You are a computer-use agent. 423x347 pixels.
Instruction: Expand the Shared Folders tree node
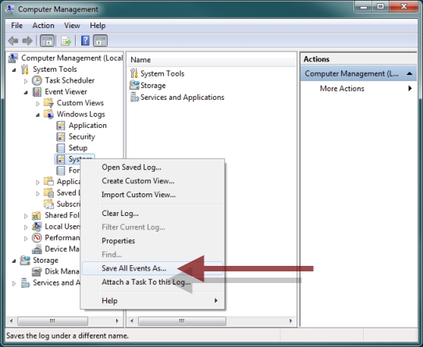(26, 216)
